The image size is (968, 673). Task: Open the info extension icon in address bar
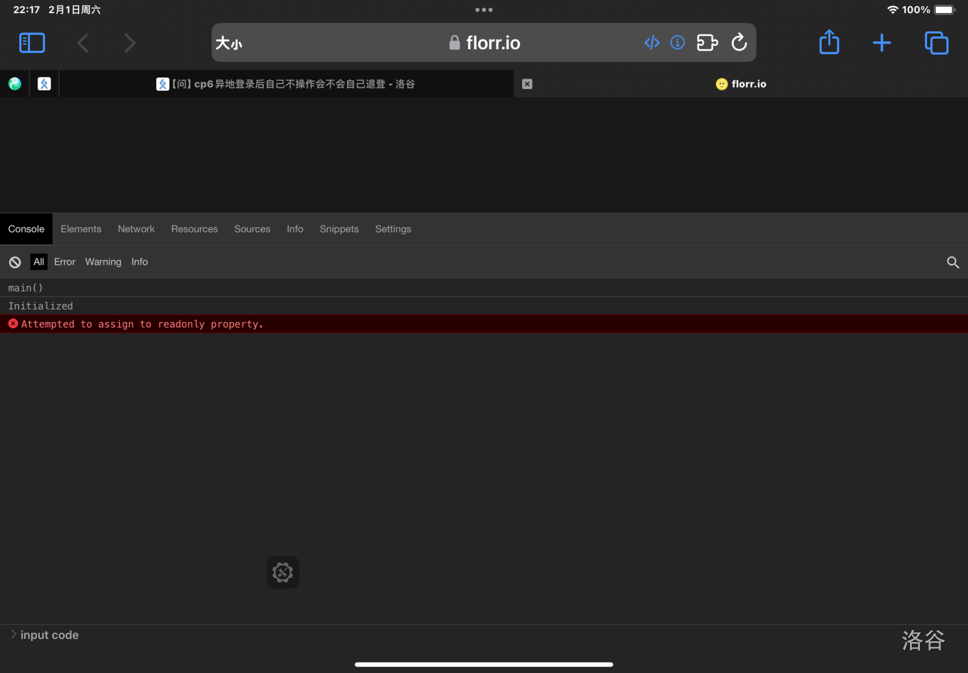(677, 42)
